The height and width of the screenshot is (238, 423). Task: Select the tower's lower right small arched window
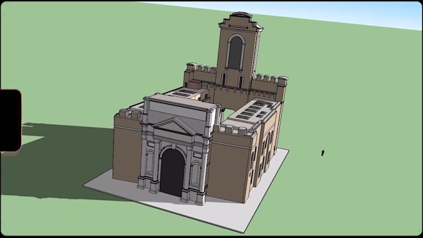(240, 81)
